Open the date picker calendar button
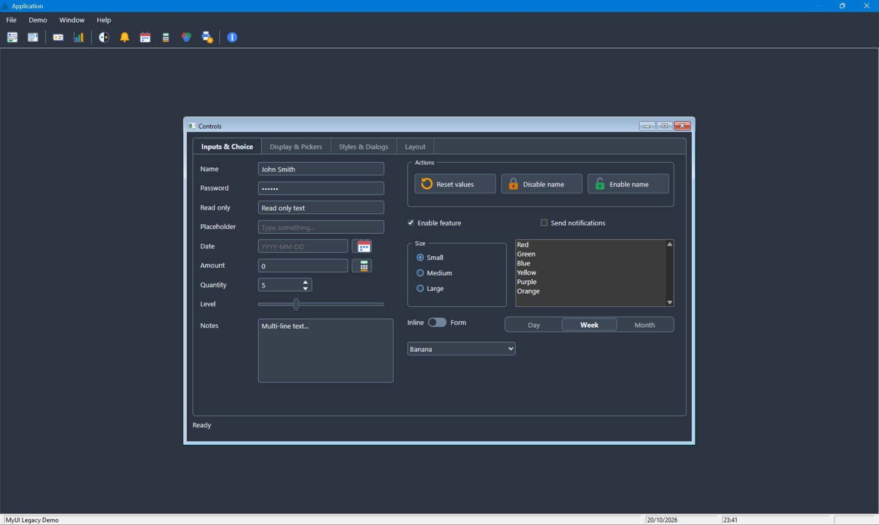The width and height of the screenshot is (879, 525). coord(362,246)
